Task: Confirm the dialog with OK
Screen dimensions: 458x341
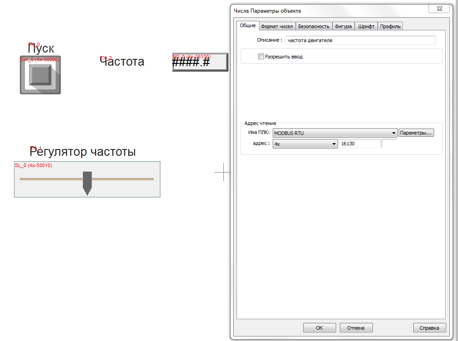Action: click(319, 328)
